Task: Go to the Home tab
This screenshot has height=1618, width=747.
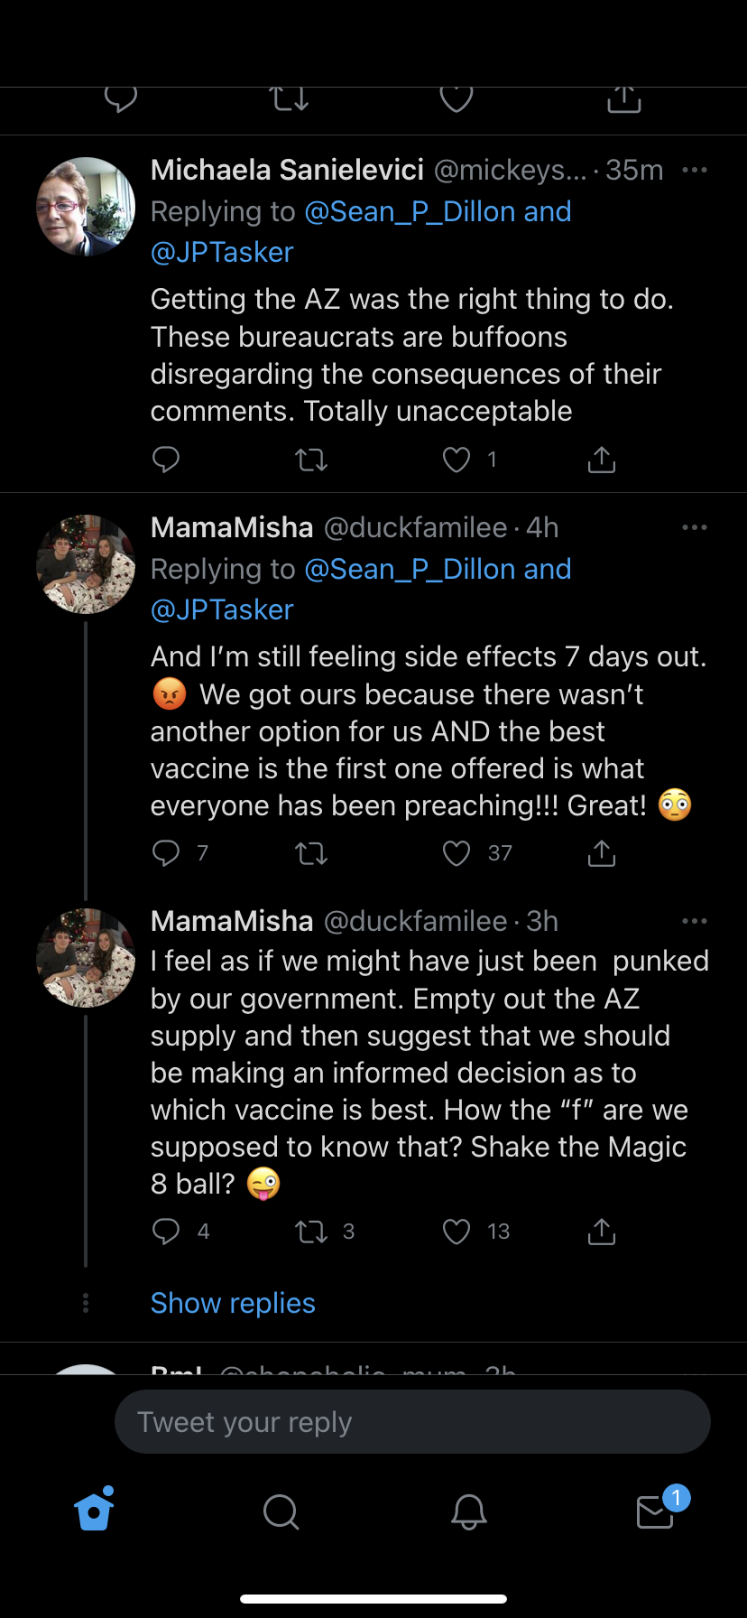Action: [x=94, y=1511]
